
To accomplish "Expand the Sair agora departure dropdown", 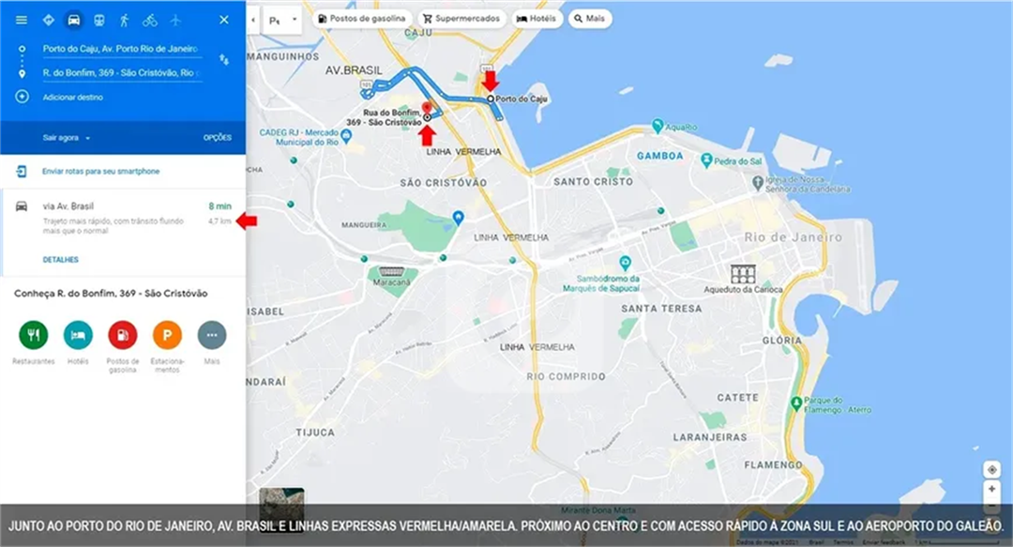I will [67, 138].
